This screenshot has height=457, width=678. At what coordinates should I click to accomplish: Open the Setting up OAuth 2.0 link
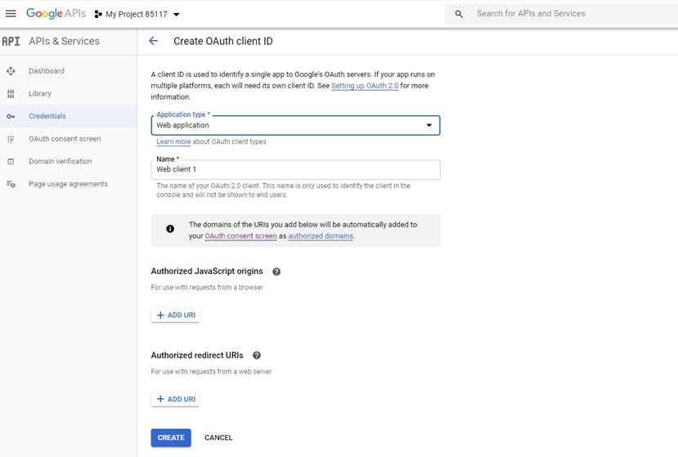[x=365, y=86]
